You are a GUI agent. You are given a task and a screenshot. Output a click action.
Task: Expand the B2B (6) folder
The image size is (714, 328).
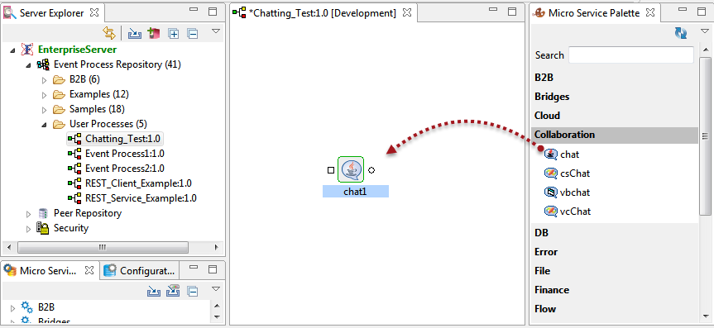click(x=44, y=80)
